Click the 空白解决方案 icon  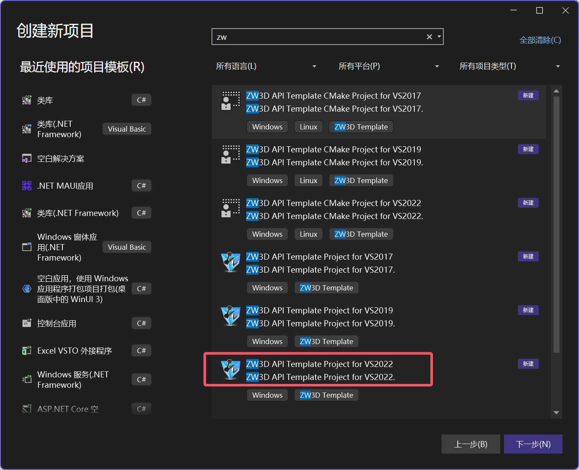coord(27,158)
